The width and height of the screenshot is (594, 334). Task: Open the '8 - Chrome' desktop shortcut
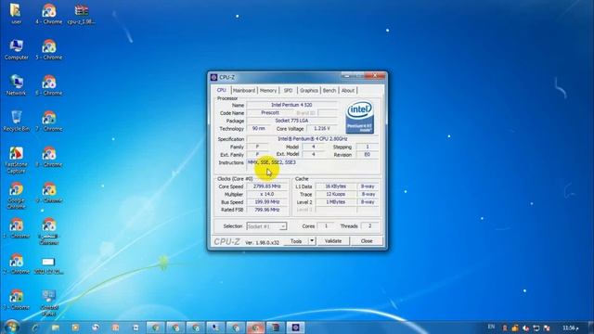pyautogui.click(x=49, y=157)
